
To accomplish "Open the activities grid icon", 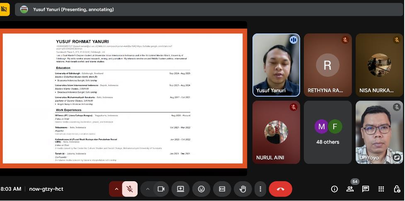I will (x=381, y=189).
